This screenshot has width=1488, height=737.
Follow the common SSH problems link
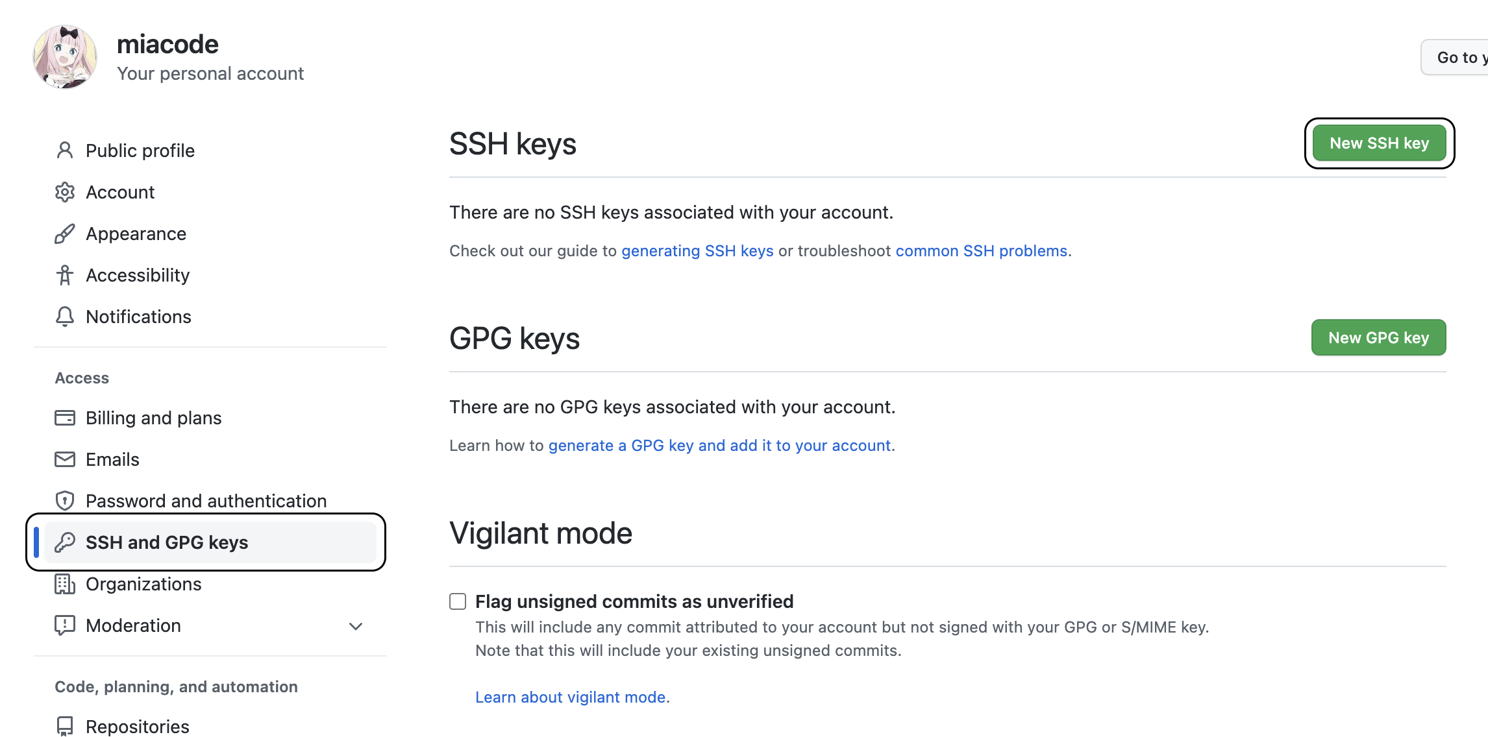982,251
